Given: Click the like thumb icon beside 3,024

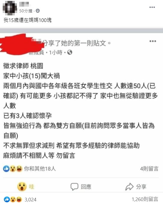Looking at the screenshot, I should pyautogui.click(x=7, y=200).
